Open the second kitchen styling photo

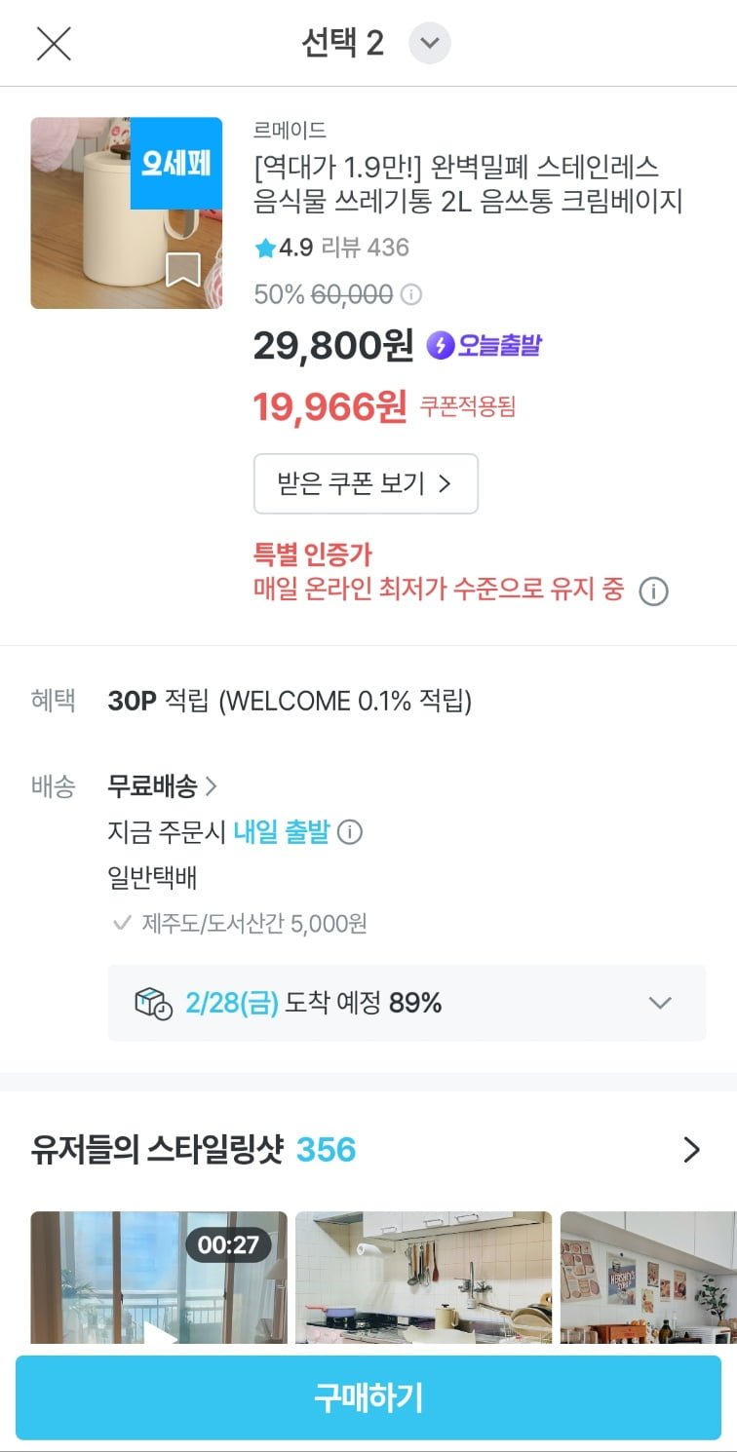[423, 1279]
